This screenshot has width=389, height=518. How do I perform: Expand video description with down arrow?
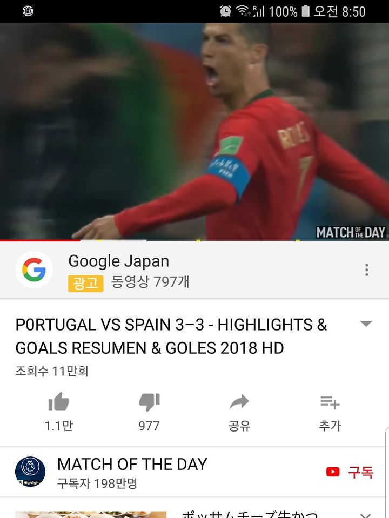point(366,324)
